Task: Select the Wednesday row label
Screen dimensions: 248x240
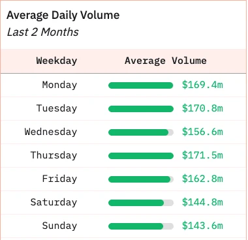Action: 51,132
